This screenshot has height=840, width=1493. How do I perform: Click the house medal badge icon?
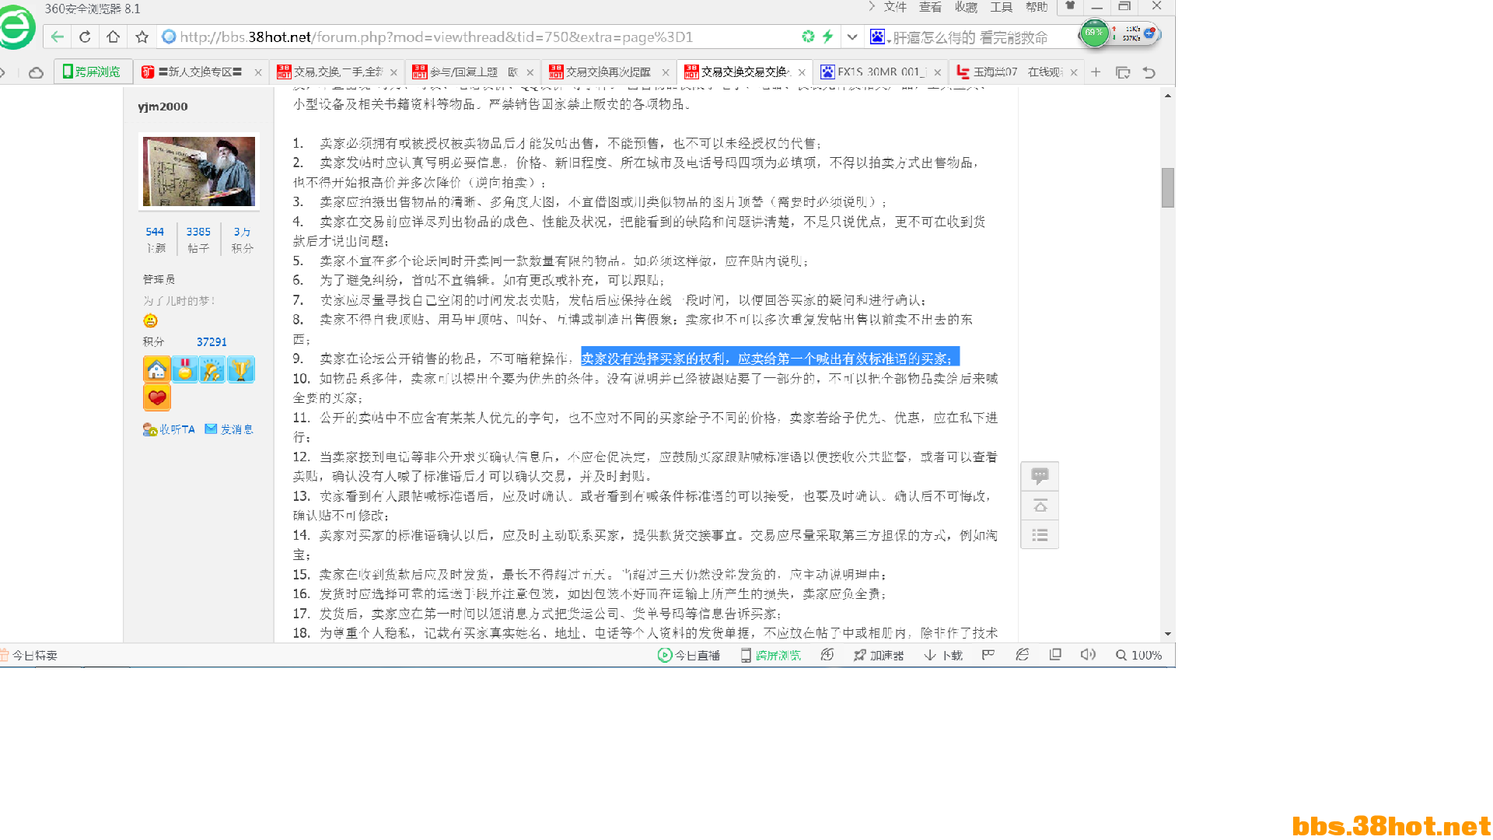[x=156, y=369]
